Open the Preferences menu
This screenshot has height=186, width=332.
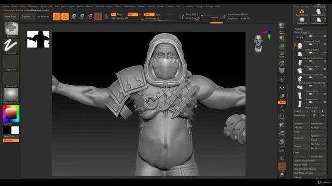[130, 6]
